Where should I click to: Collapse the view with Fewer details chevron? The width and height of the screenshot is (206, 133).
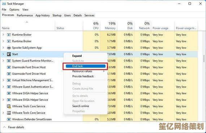pos(4,127)
